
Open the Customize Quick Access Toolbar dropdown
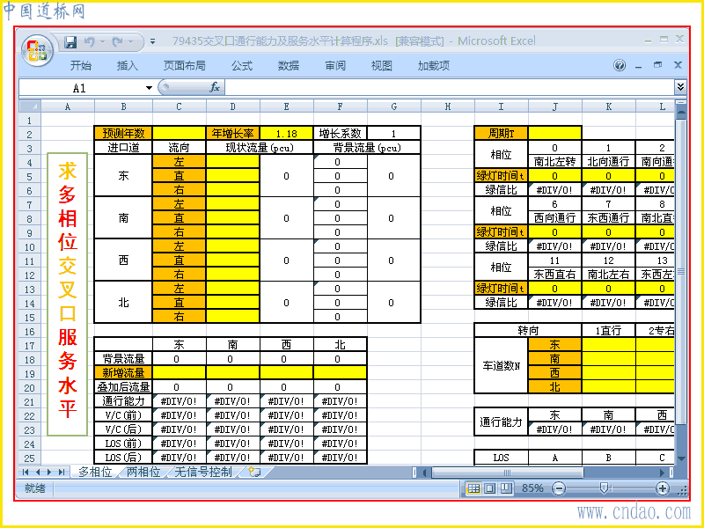point(152,41)
